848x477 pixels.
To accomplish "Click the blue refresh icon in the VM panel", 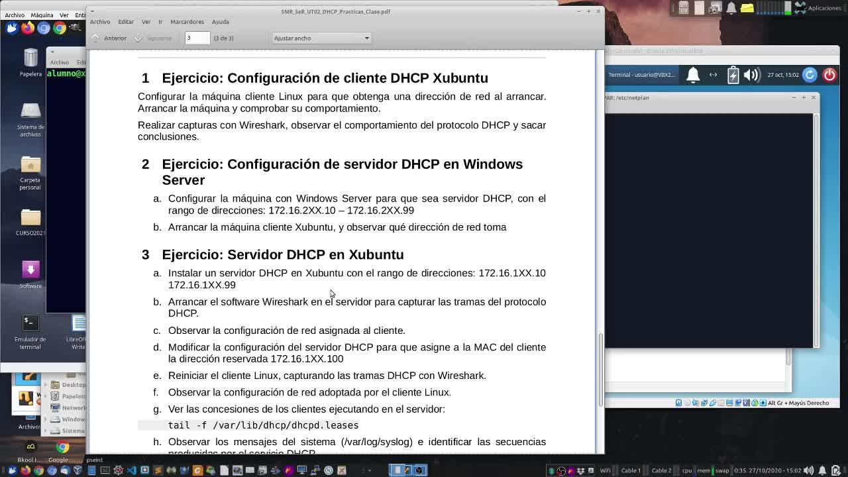I will (x=810, y=75).
